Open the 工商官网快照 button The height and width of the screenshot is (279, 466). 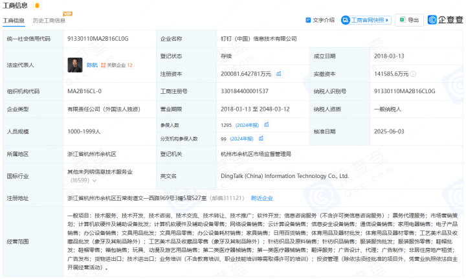pos(366,20)
